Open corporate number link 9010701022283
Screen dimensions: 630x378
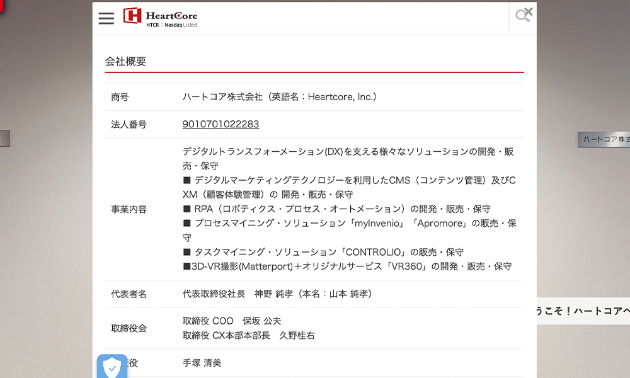pos(220,124)
